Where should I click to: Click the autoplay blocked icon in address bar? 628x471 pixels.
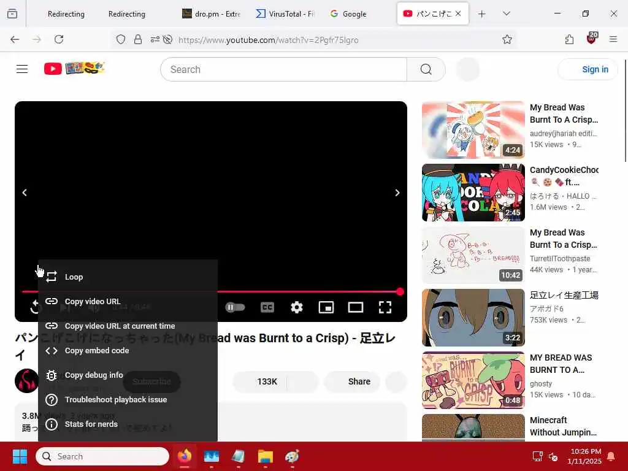coord(168,39)
